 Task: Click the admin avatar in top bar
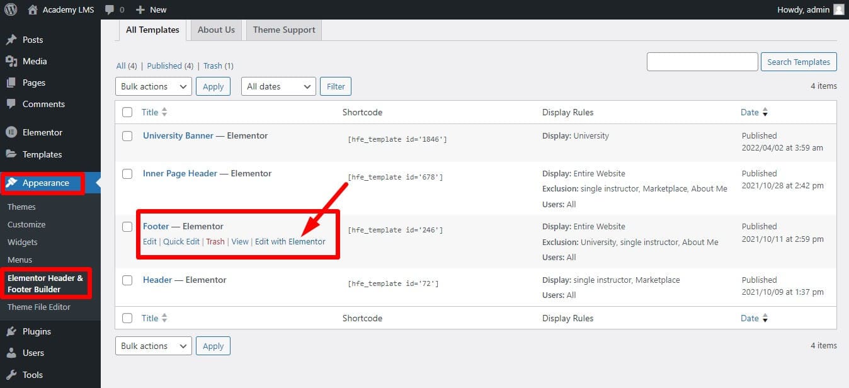(838, 9)
